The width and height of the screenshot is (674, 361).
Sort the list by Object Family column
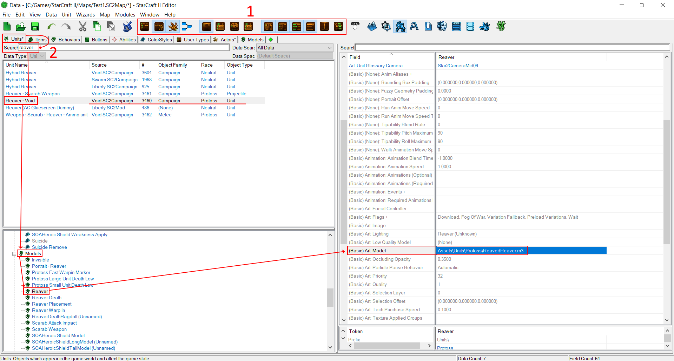pyautogui.click(x=173, y=65)
